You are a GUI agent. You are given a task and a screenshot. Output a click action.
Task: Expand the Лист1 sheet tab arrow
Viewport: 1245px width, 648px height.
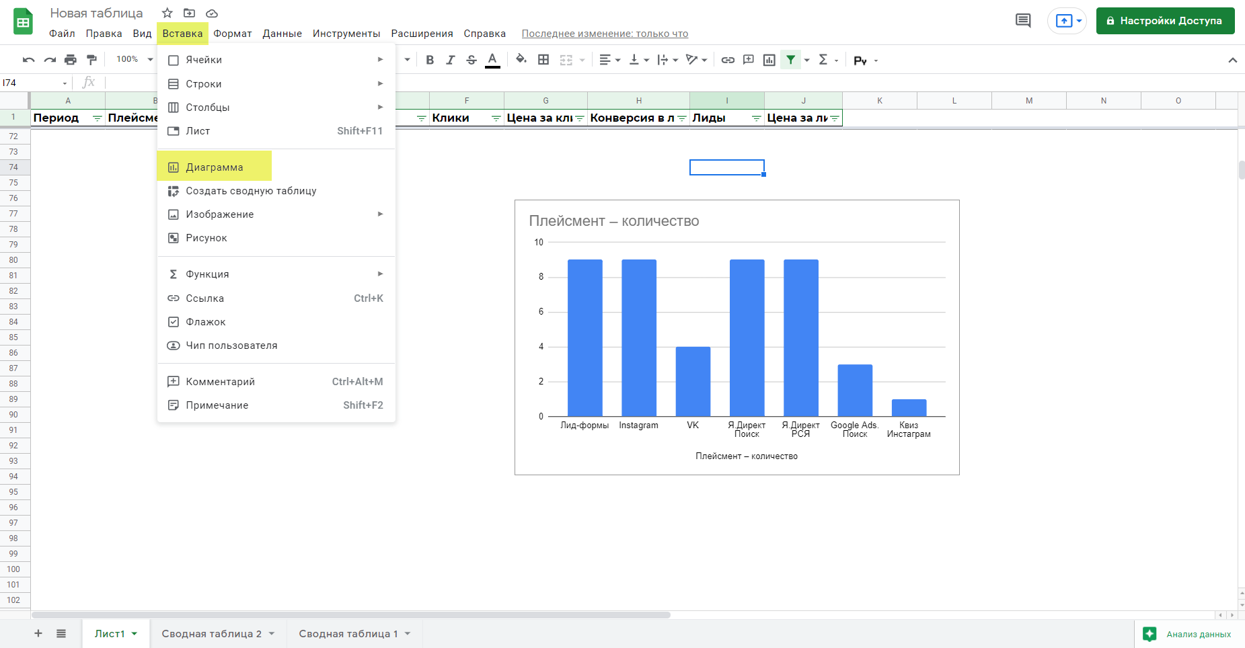click(135, 634)
